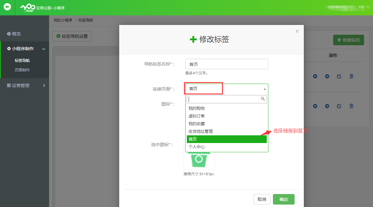This screenshot has height=207, width=373.
Task: Collapse the 连接页面 dropdown selector
Action: tap(264, 89)
